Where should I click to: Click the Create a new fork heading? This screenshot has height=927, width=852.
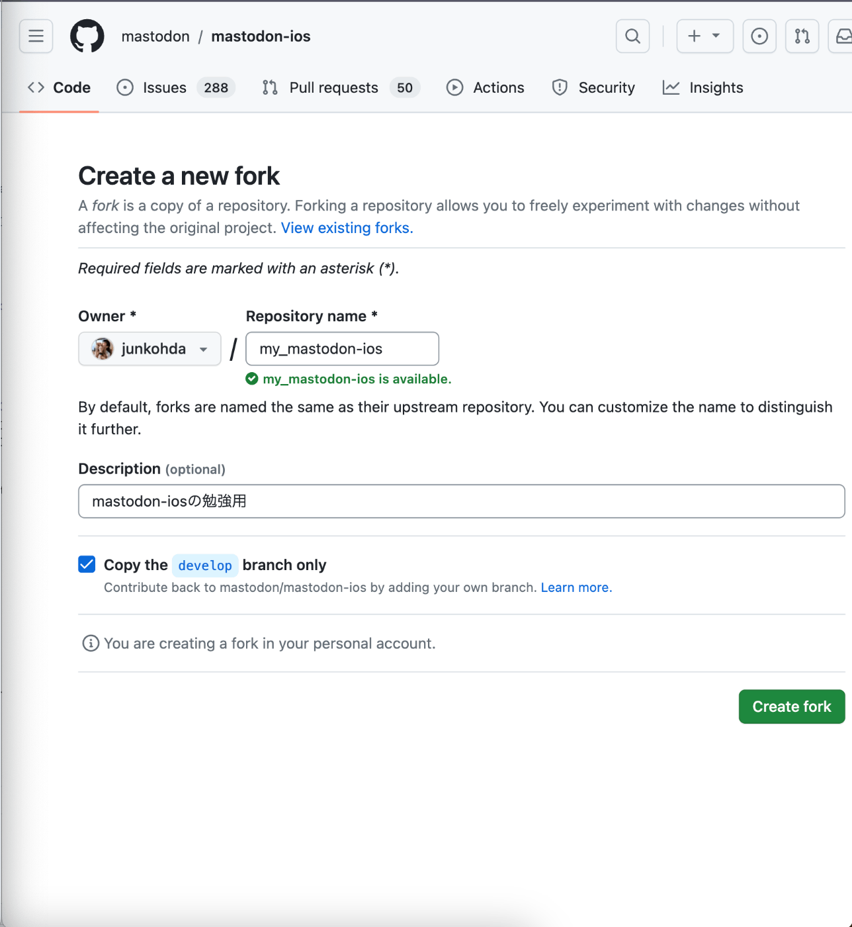point(179,176)
